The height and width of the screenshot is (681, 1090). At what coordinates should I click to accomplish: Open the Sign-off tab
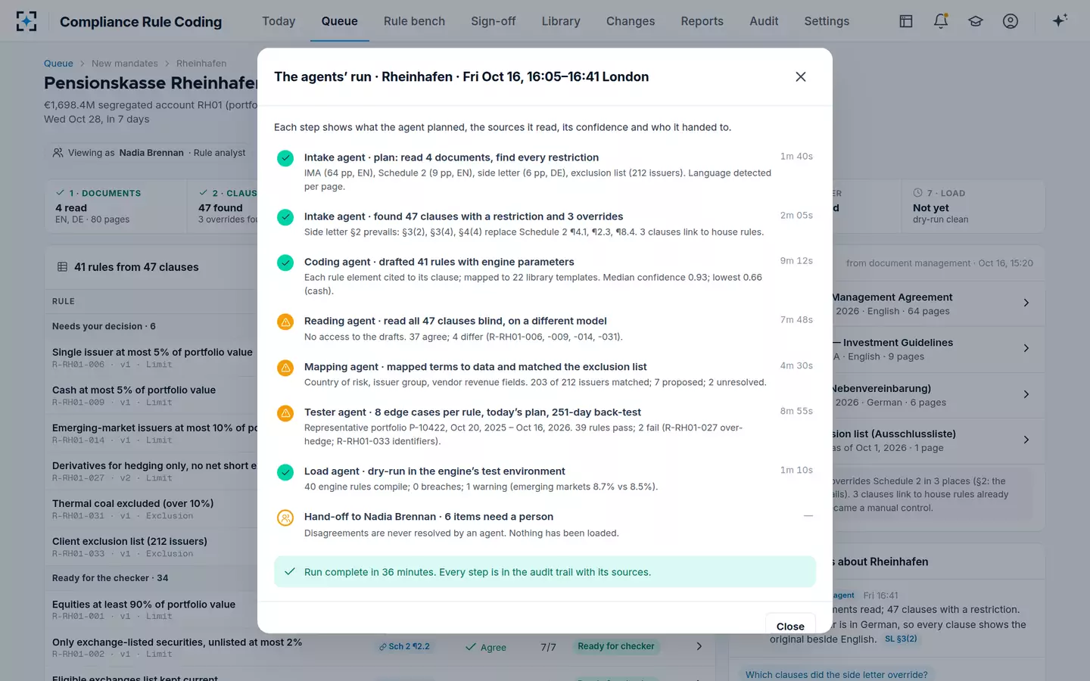tap(493, 21)
